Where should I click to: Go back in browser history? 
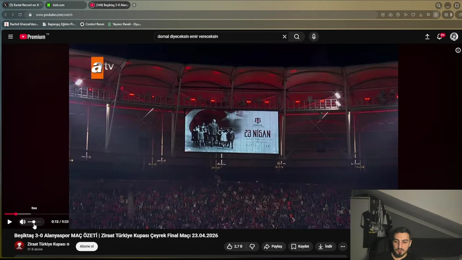[x=5, y=15]
